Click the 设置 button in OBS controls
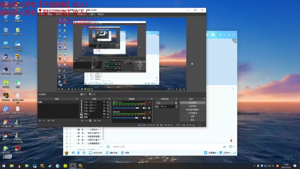 pos(192,116)
